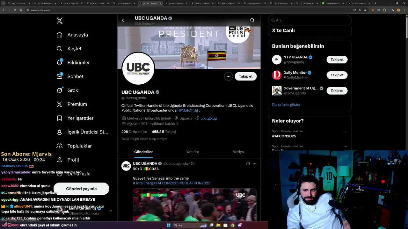Open the #TotalEnergiesAFCON2025 hashtag
The width and height of the screenshot is (408, 229).
(x=156, y=183)
